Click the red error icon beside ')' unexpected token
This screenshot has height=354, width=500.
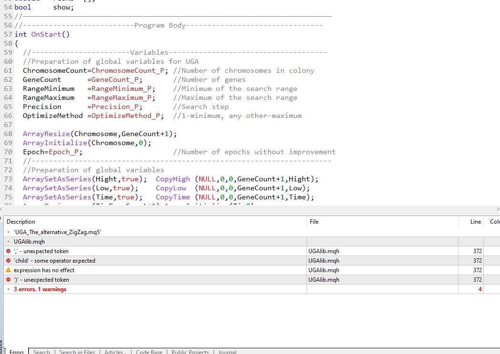click(8, 280)
